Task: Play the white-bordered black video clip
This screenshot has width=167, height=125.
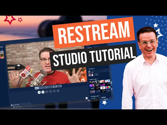Action: pos(97,82)
